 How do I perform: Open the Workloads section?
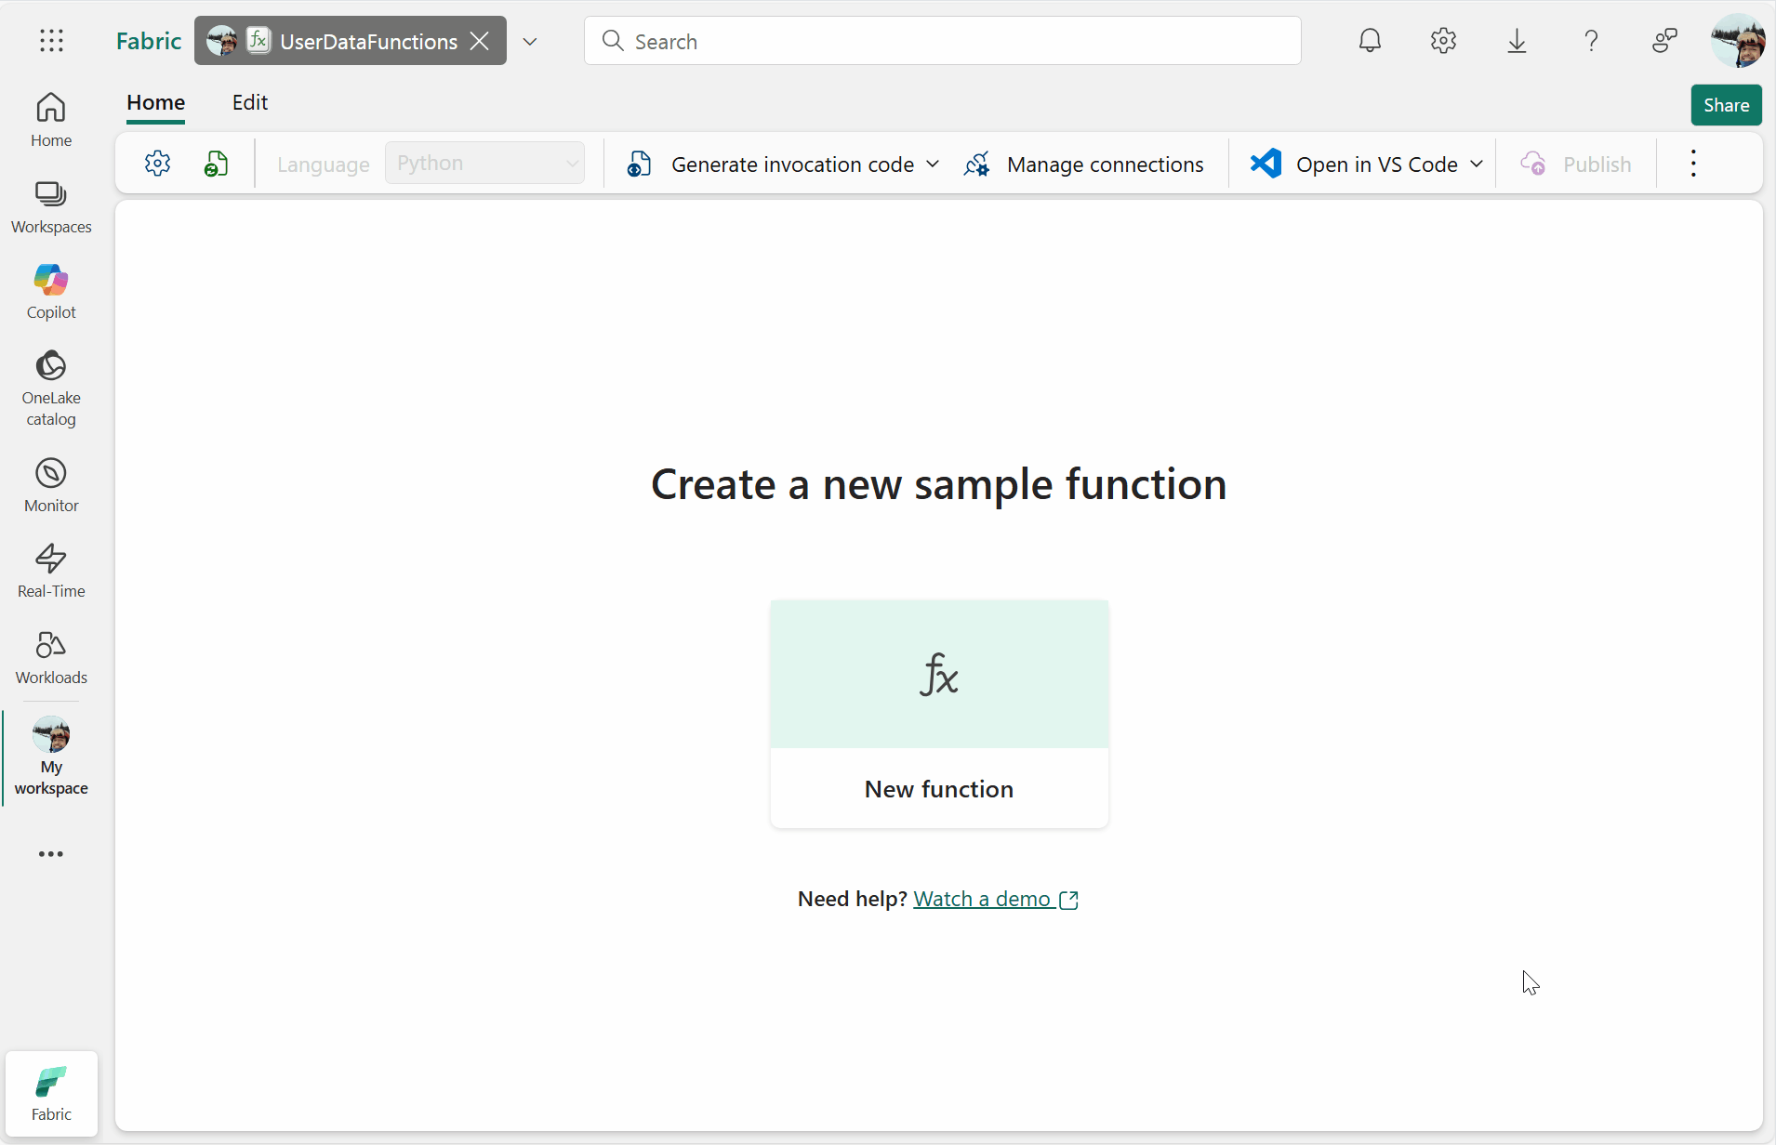click(50, 654)
